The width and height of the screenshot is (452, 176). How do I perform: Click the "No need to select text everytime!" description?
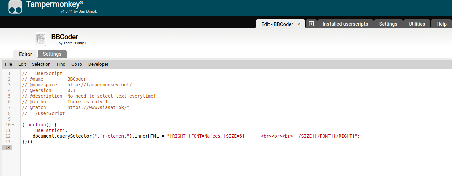point(112,96)
